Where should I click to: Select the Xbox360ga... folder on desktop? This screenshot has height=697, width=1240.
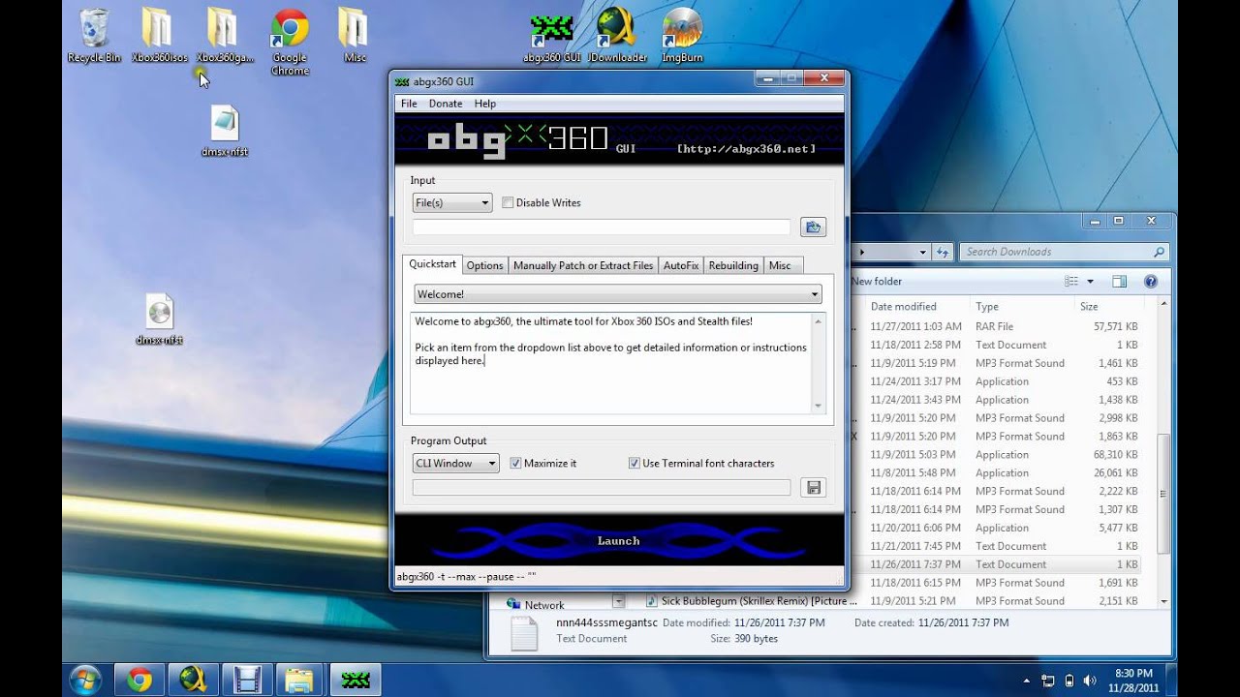click(225, 36)
